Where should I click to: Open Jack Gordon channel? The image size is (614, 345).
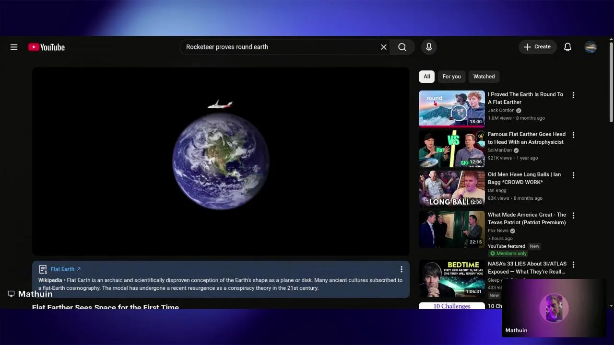pyautogui.click(x=501, y=110)
